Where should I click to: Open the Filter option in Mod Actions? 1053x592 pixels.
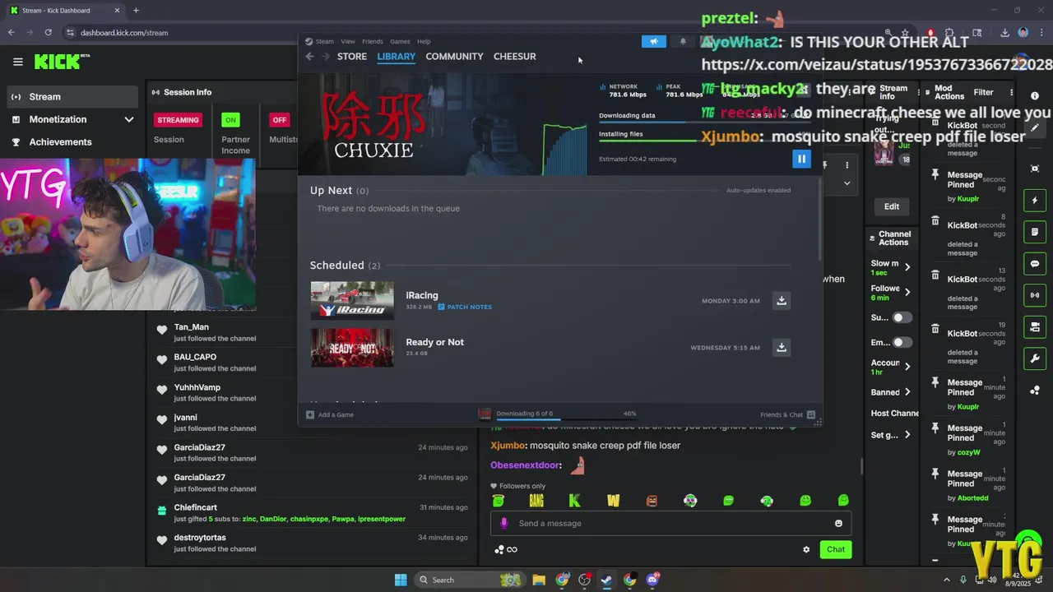point(983,92)
